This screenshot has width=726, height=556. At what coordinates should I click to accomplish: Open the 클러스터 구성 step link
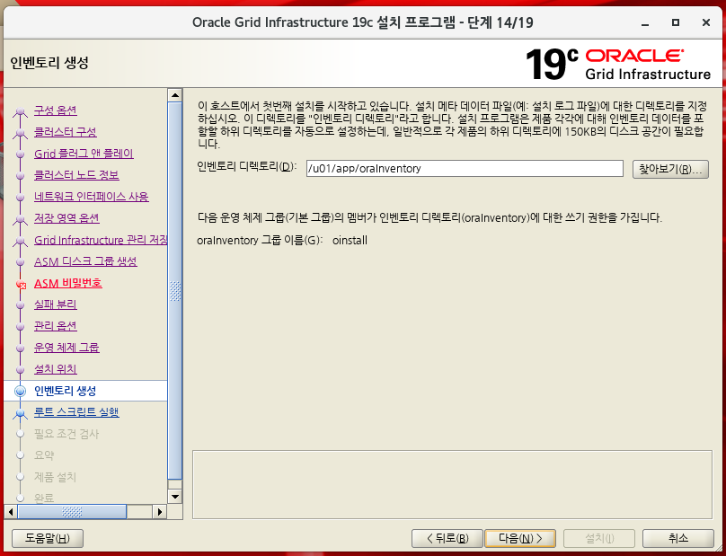click(x=66, y=132)
